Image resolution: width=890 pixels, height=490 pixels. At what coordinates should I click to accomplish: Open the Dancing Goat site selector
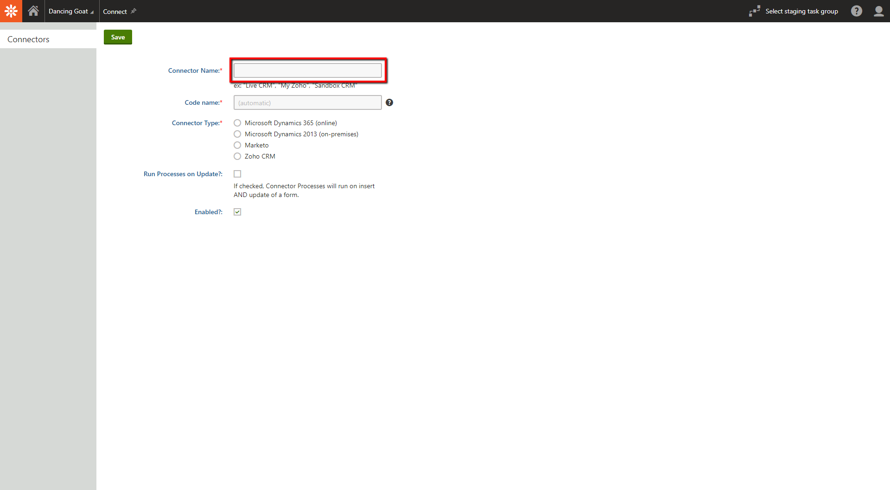pos(71,11)
